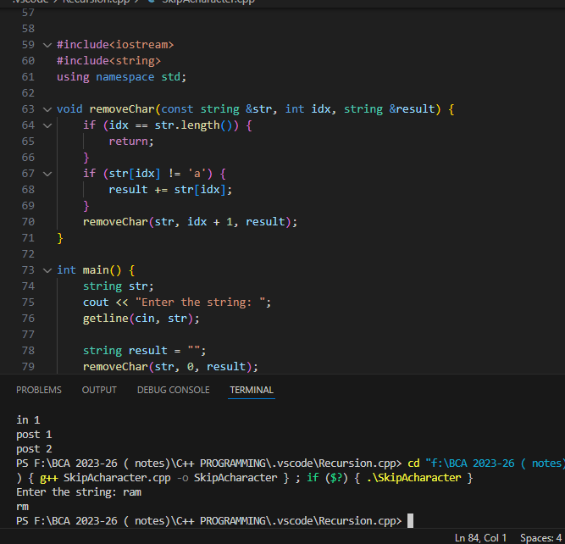
Task: Click 'removeChar(str, 0, result);' on line 79
Action: [170, 367]
